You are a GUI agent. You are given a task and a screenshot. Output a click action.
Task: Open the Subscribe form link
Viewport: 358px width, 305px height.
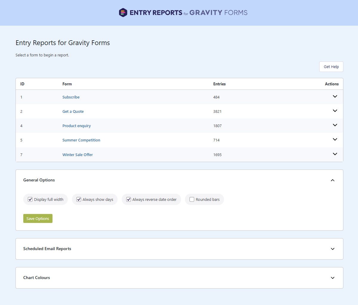[x=71, y=97]
